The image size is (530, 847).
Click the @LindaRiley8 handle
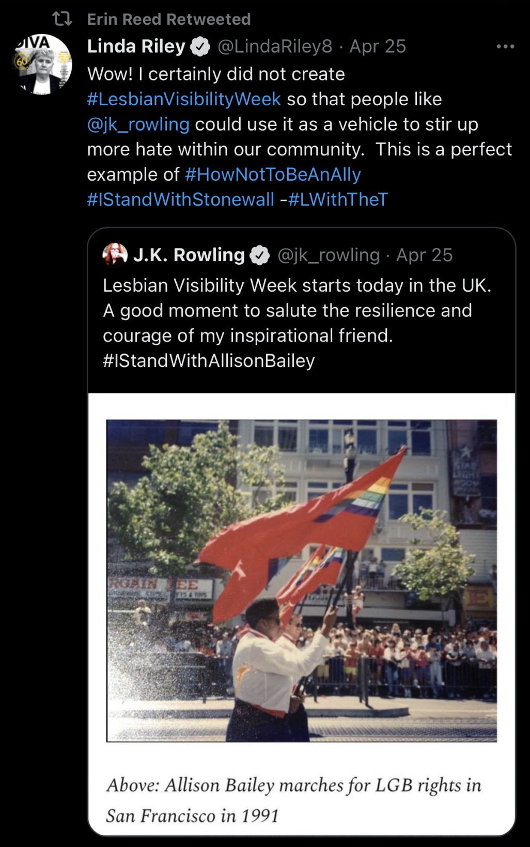click(x=275, y=46)
